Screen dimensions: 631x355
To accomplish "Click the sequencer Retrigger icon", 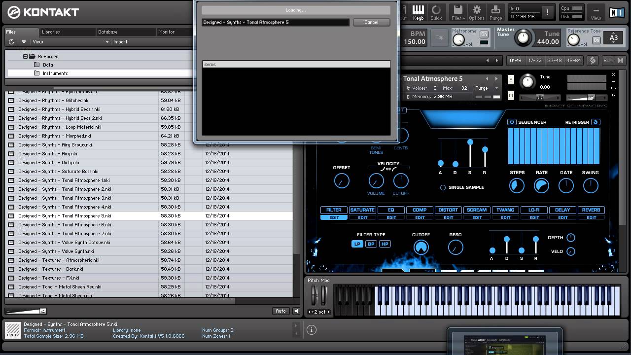I will 596,122.
